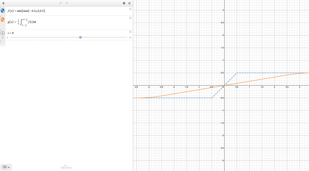Click the add expression plus icon
This screenshot has height=171, width=309.
pos(3,3)
